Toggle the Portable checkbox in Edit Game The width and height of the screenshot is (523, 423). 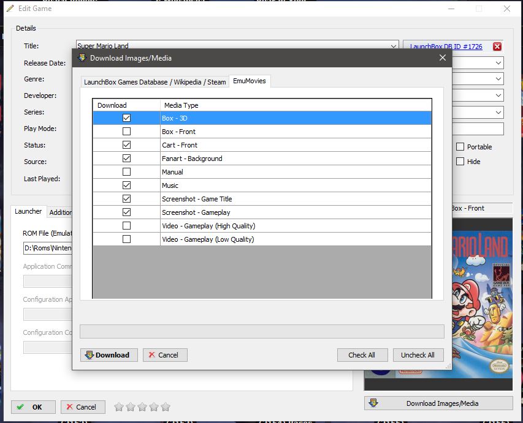click(x=460, y=146)
